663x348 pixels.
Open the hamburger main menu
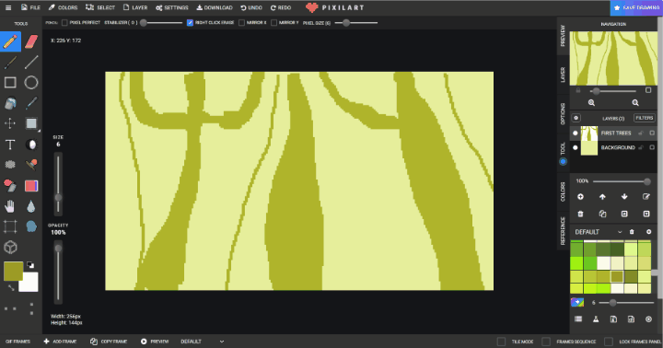pyautogui.click(x=8, y=7)
